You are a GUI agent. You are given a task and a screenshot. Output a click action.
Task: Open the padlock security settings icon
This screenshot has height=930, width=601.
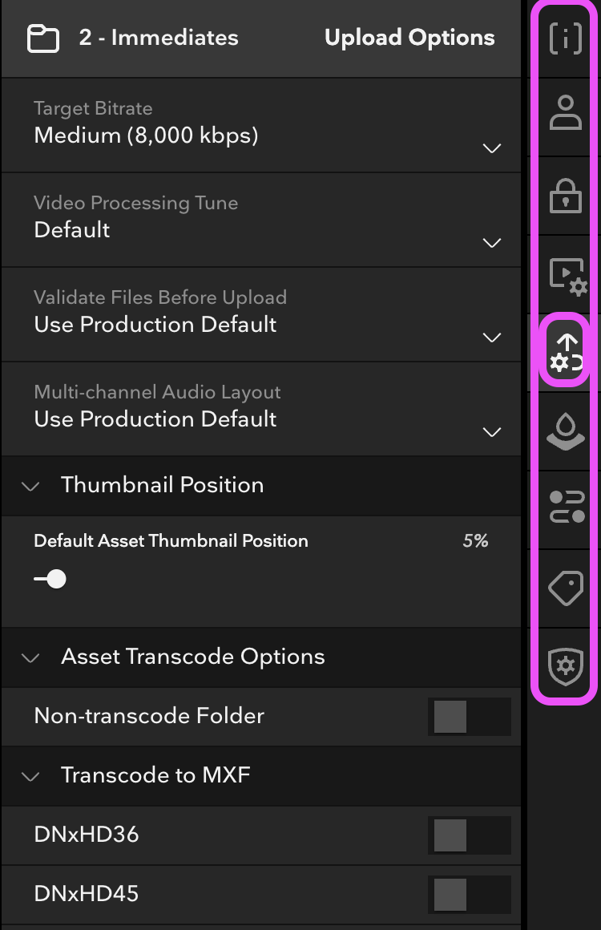pos(566,196)
